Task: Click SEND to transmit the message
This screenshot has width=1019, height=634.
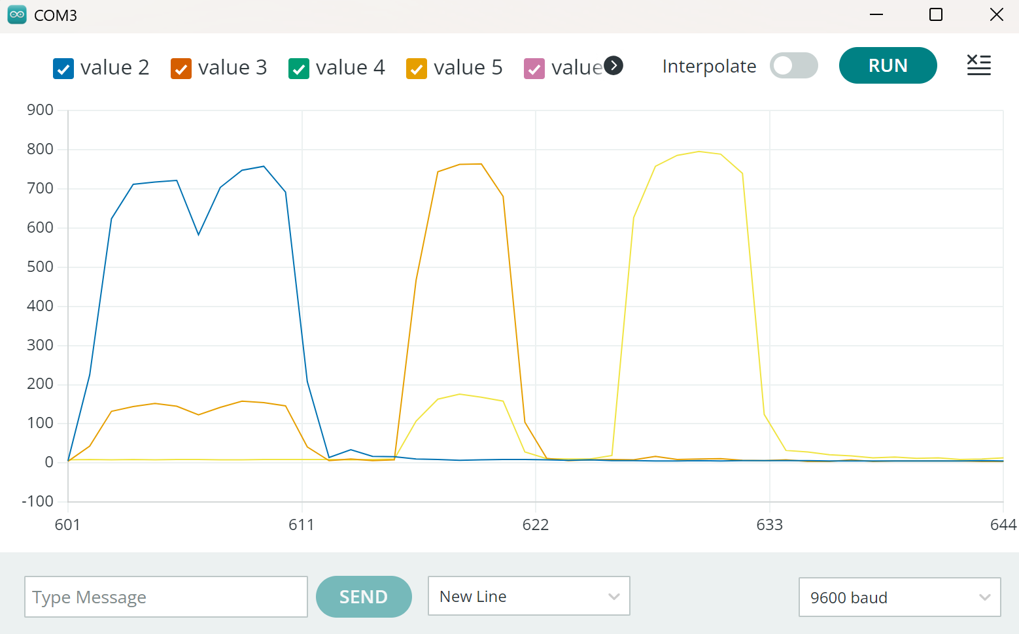Action: point(364,596)
